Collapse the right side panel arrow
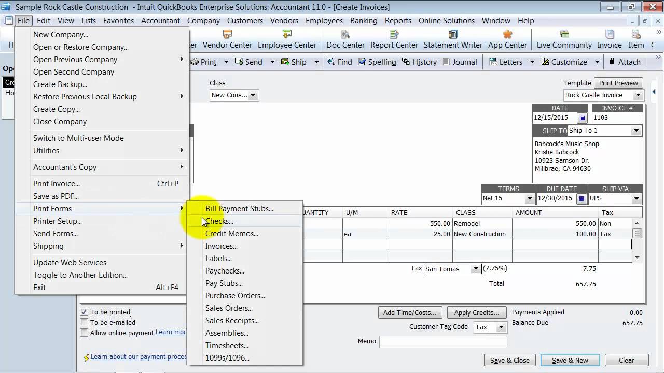 (654, 92)
